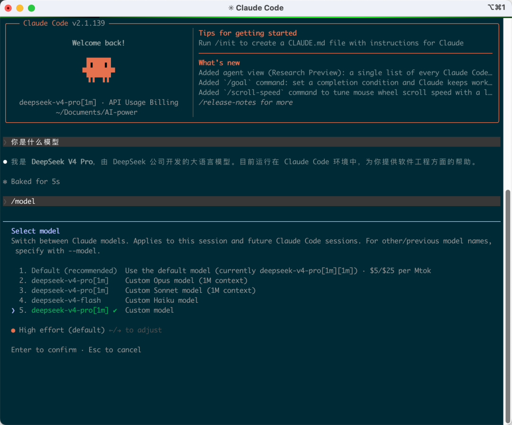
Task: Click the Tips for getting started heading
Action: click(x=247, y=33)
